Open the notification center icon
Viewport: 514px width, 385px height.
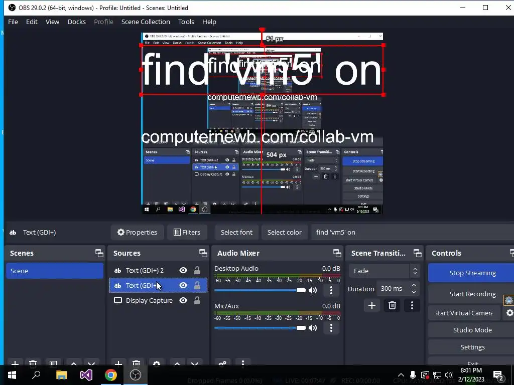pos(498,375)
